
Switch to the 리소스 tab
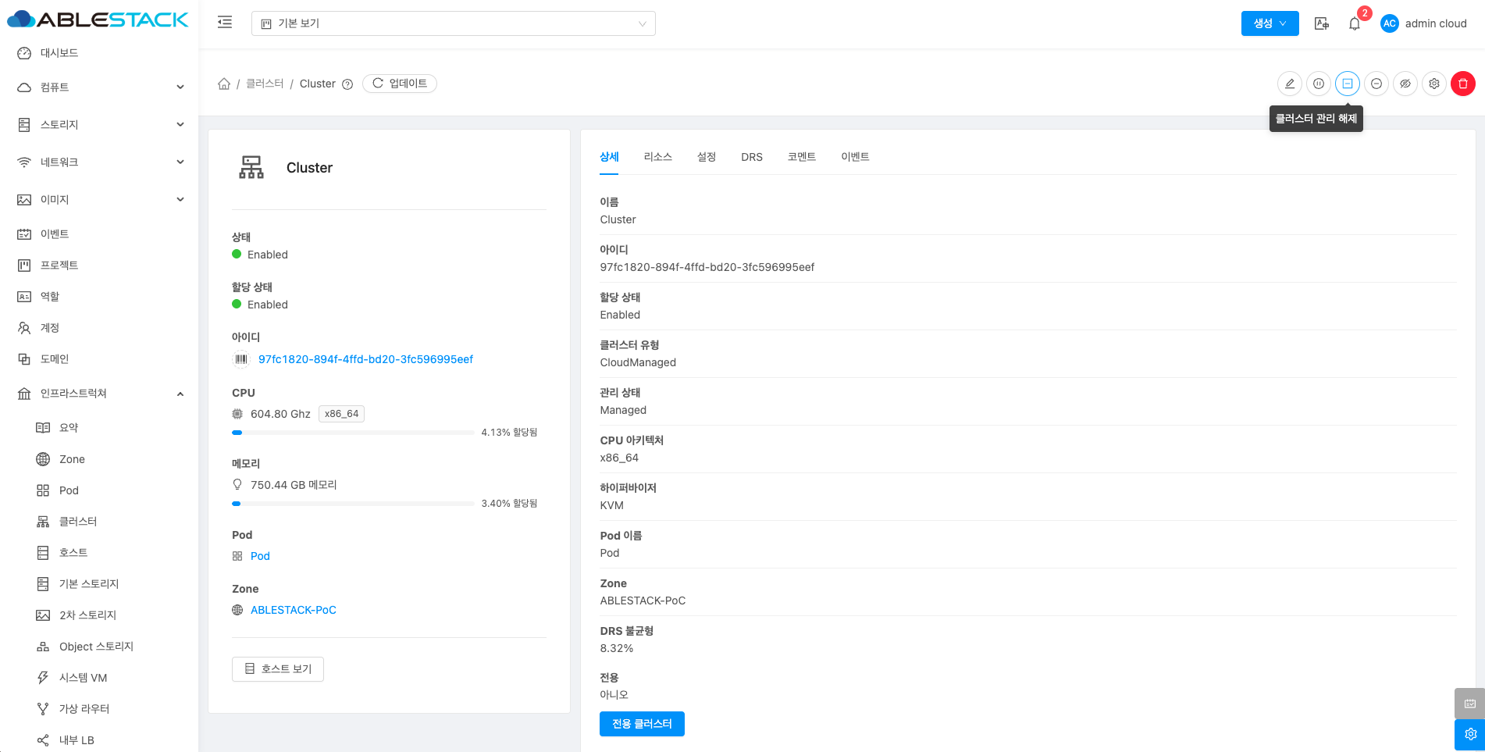[x=657, y=157]
